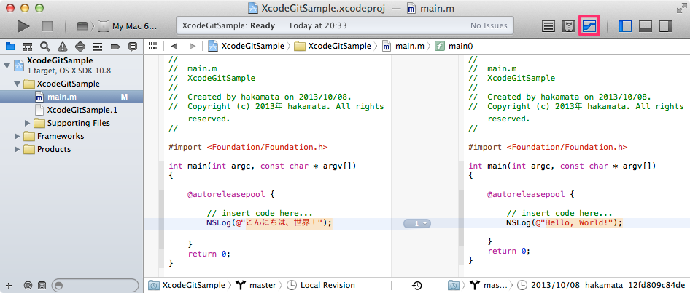
Task: Switch to Standard editor
Action: (x=550, y=26)
